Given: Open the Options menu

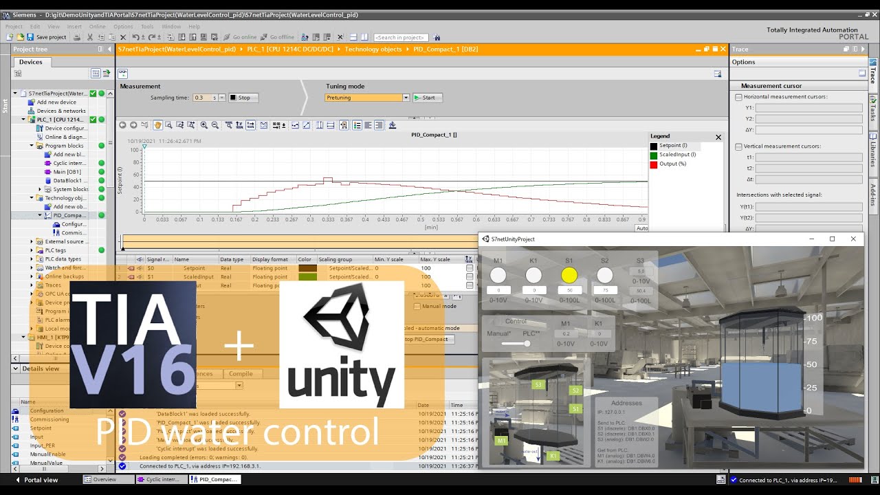Looking at the screenshot, I should point(123,27).
